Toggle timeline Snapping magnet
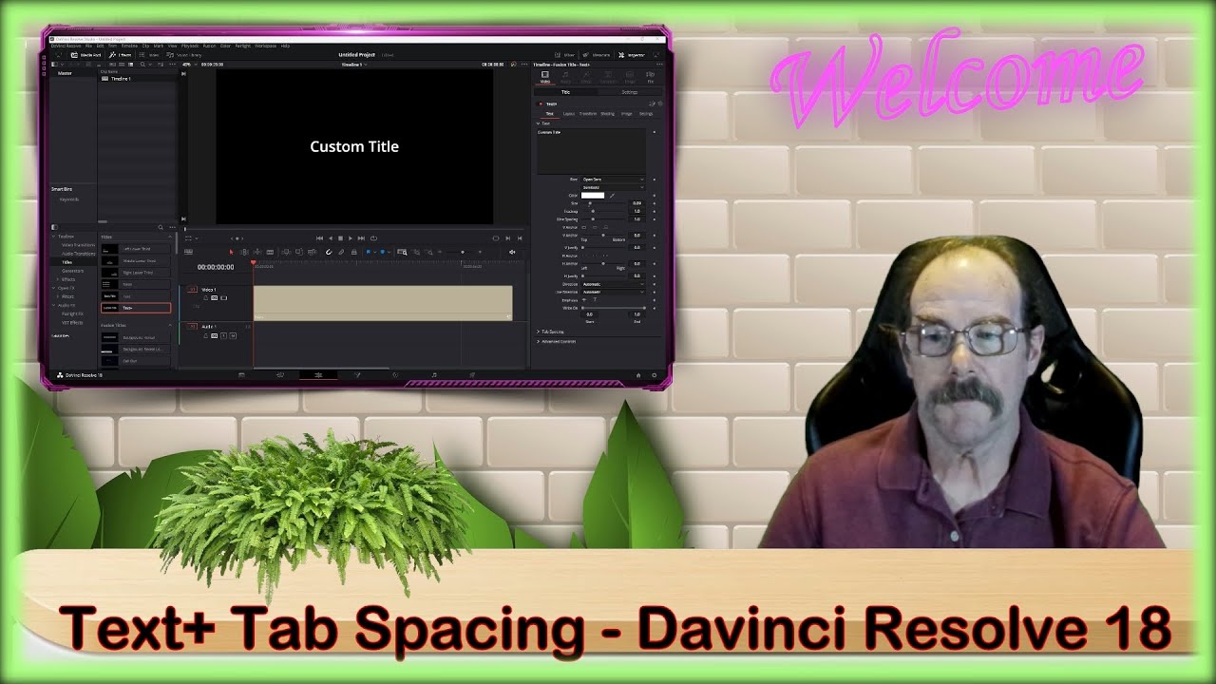 [x=329, y=252]
